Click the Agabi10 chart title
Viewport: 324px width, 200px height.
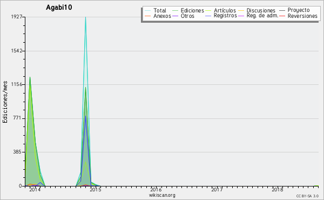coord(59,8)
